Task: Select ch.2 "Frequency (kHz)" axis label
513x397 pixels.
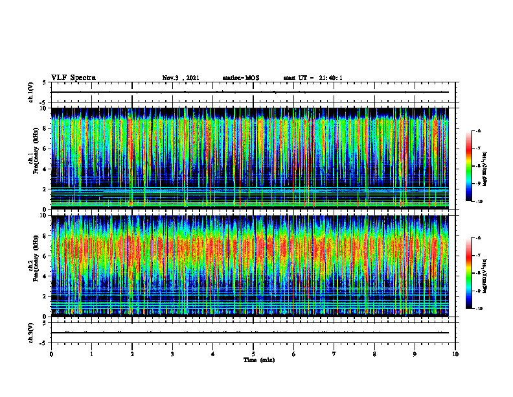Action: pyautogui.click(x=36, y=259)
